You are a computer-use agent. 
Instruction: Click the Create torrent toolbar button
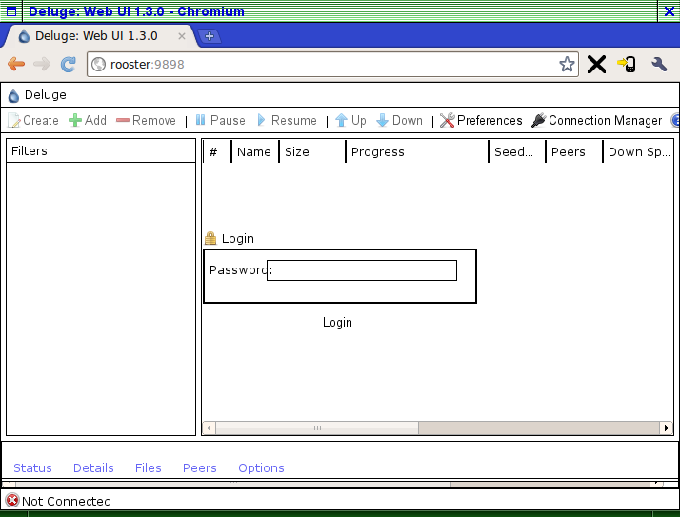click(33, 120)
